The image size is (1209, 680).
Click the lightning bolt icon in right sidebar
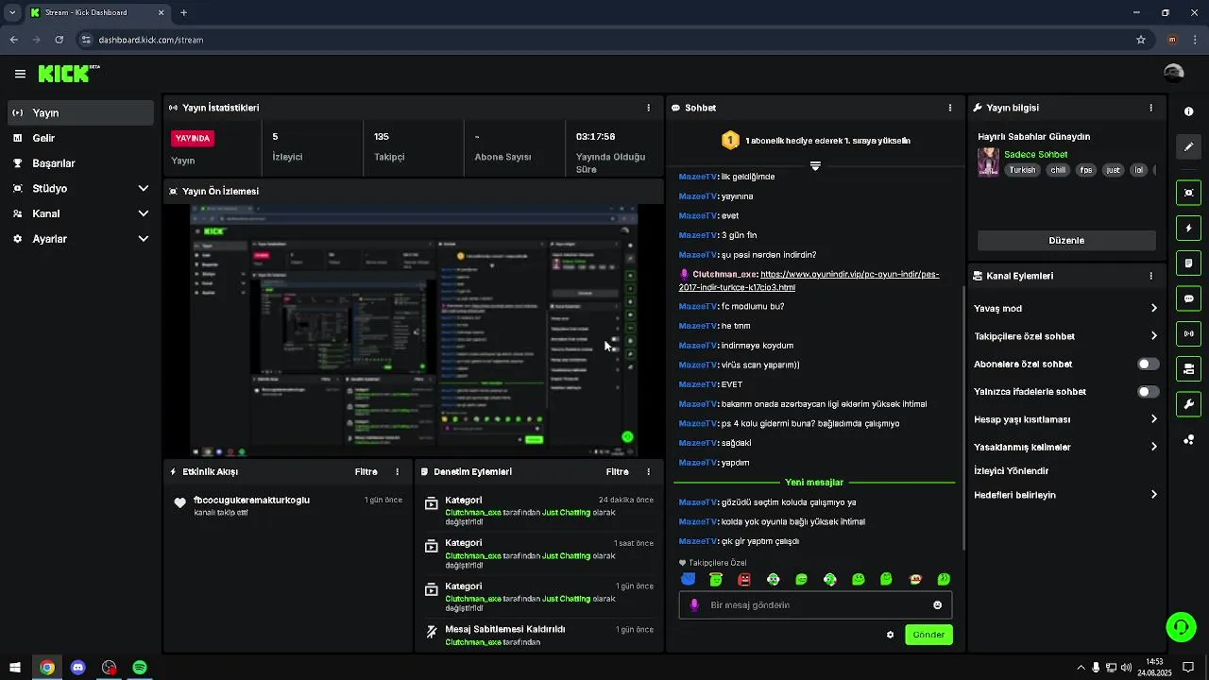[x=1188, y=229]
